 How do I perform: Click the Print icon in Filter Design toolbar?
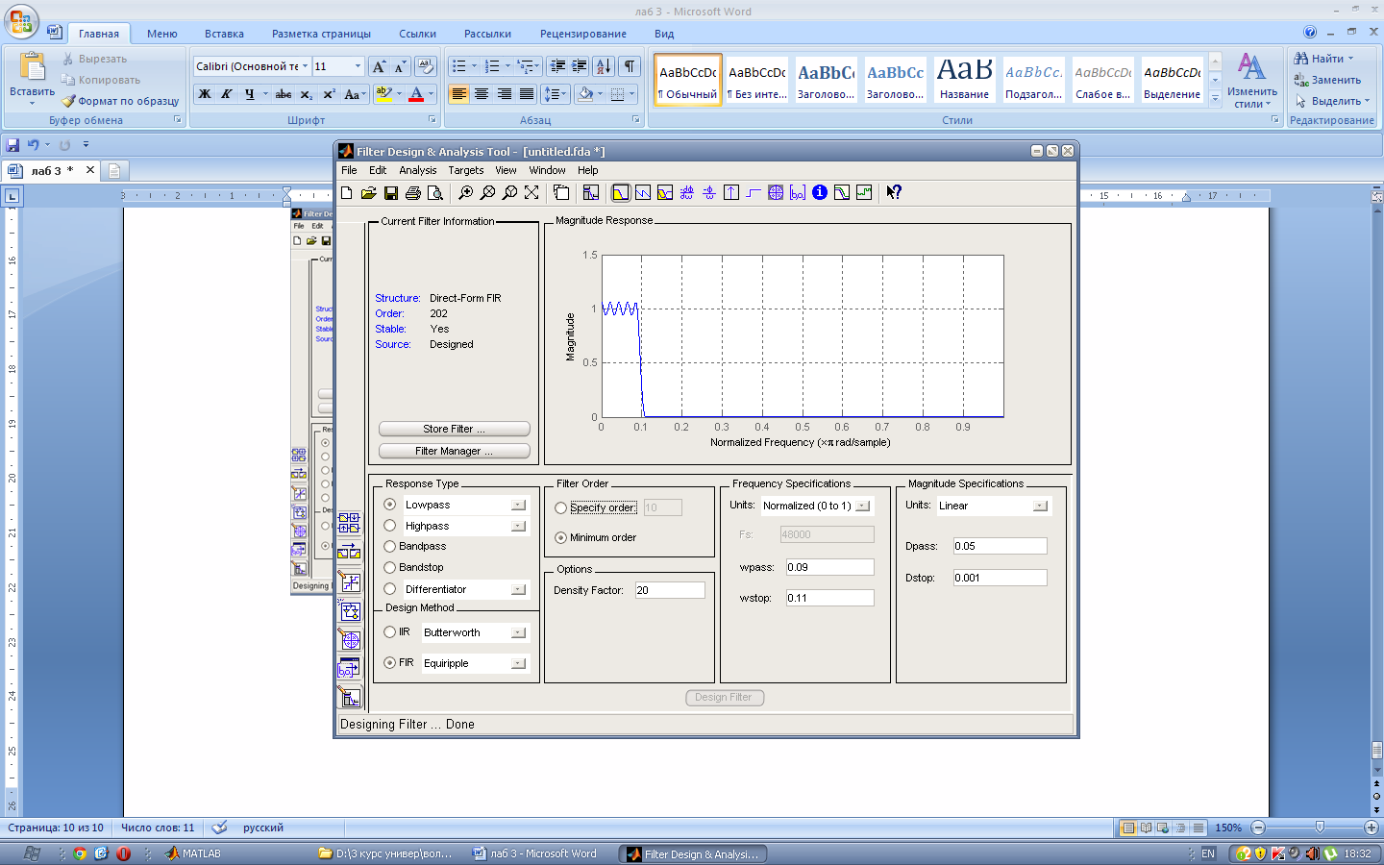coord(413,192)
